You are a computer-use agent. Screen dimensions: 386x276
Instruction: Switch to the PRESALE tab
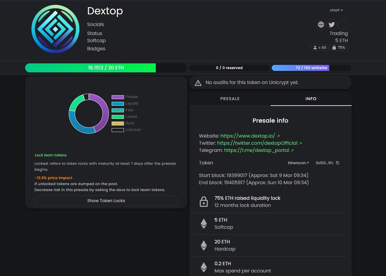tap(230, 99)
